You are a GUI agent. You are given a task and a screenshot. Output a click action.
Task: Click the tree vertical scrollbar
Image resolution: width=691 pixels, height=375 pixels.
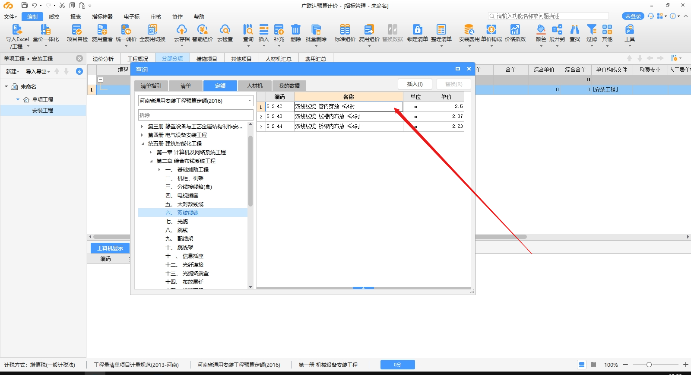point(250,171)
